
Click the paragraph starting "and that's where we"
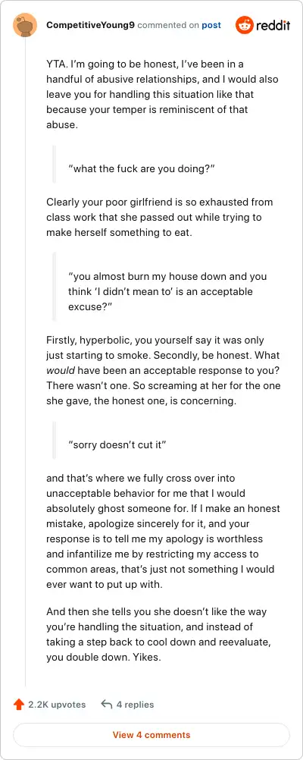point(163,532)
